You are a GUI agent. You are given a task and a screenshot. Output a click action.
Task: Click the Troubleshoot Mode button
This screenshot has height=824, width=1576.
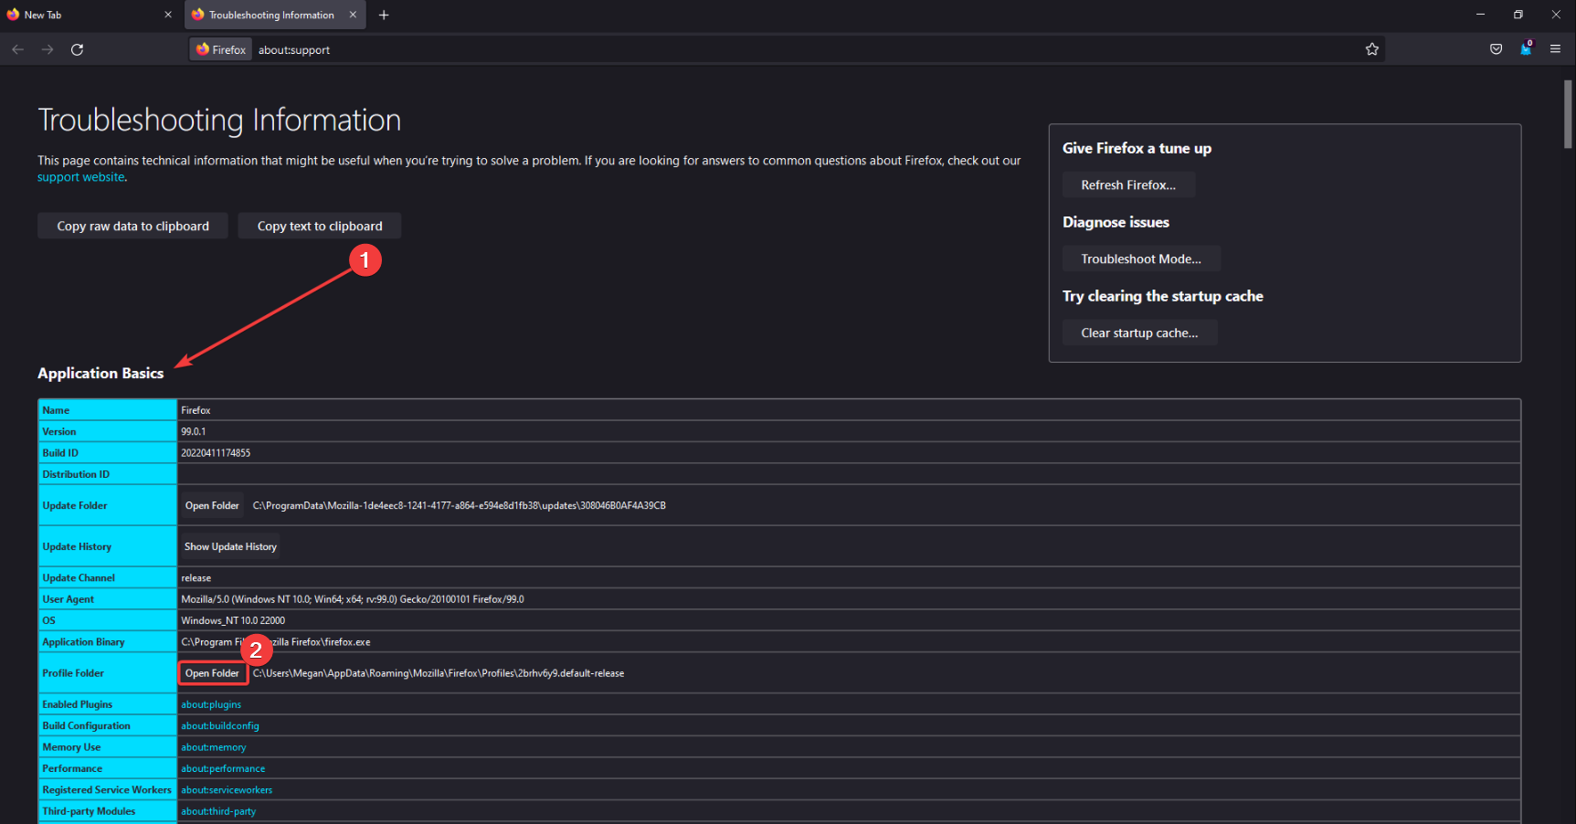[x=1141, y=259]
